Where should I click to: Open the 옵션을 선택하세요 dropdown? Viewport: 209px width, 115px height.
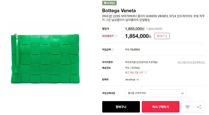[x=155, y=93]
